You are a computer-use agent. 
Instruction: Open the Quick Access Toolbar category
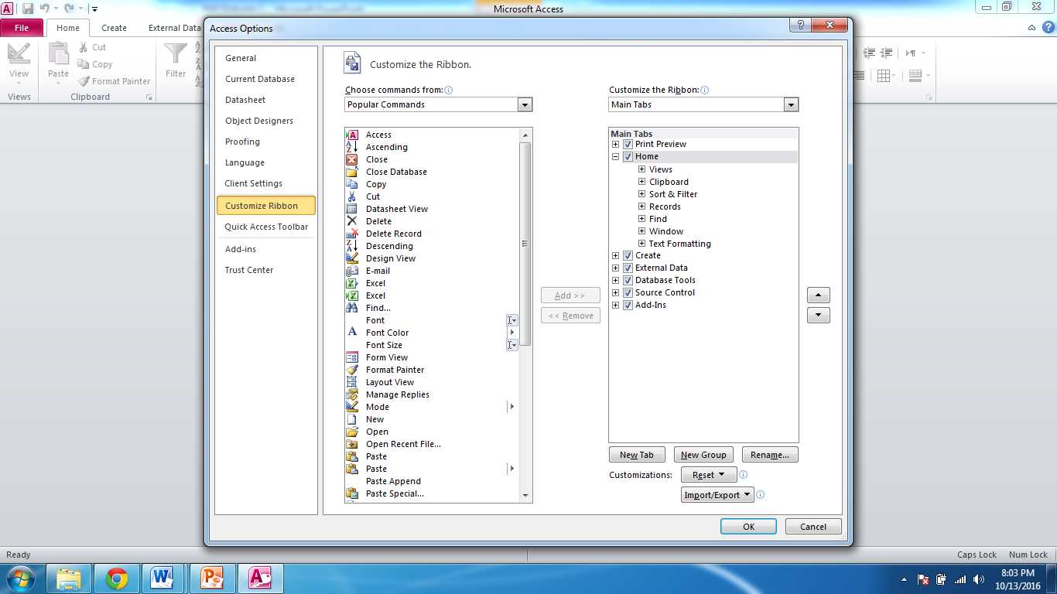(266, 227)
